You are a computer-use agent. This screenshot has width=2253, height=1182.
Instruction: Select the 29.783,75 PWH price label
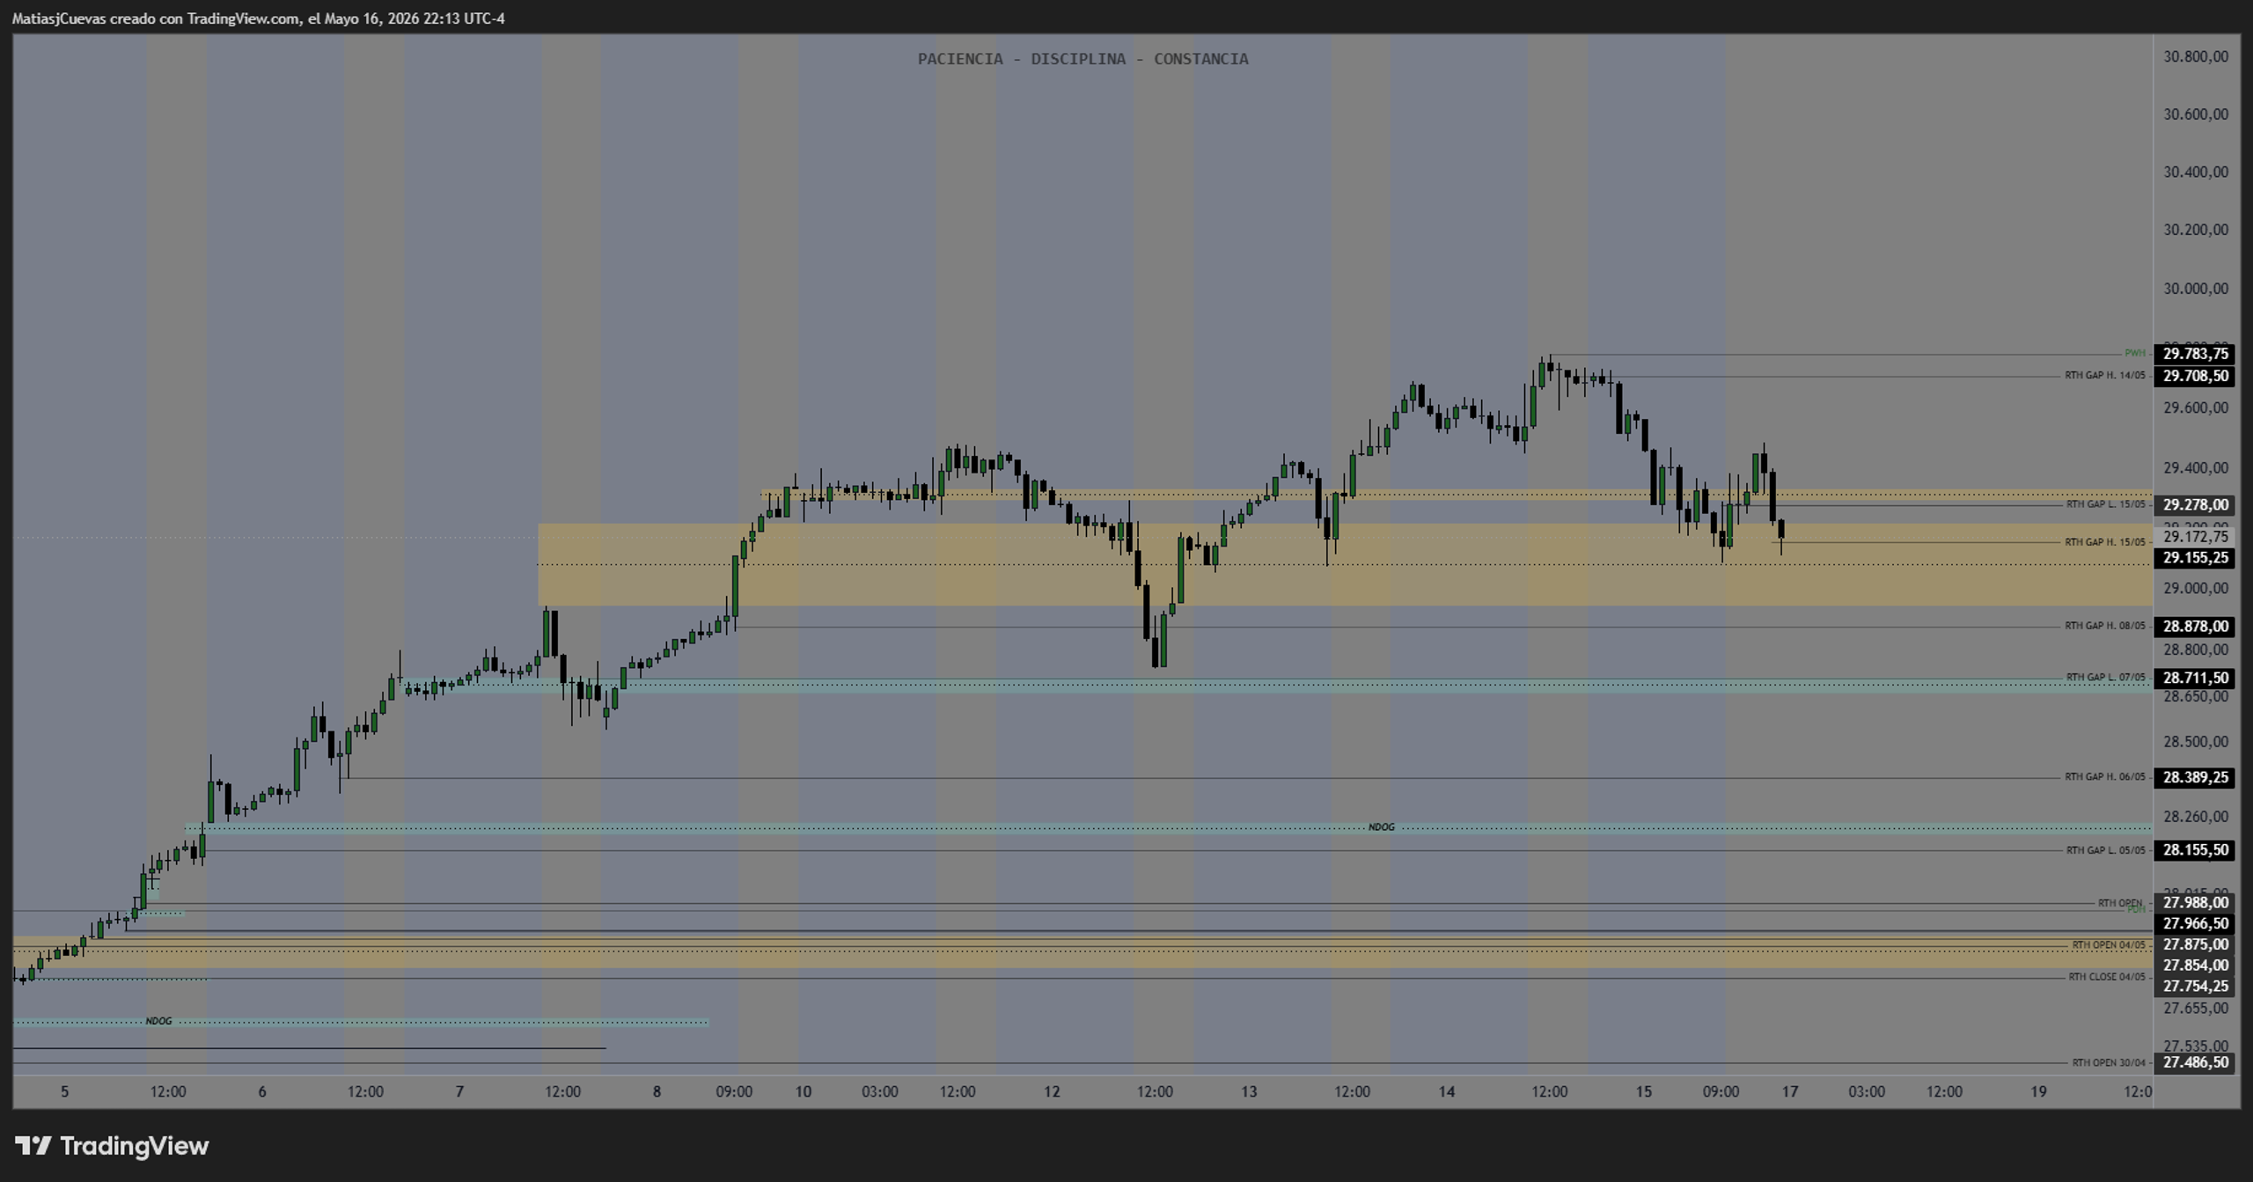click(x=2195, y=354)
